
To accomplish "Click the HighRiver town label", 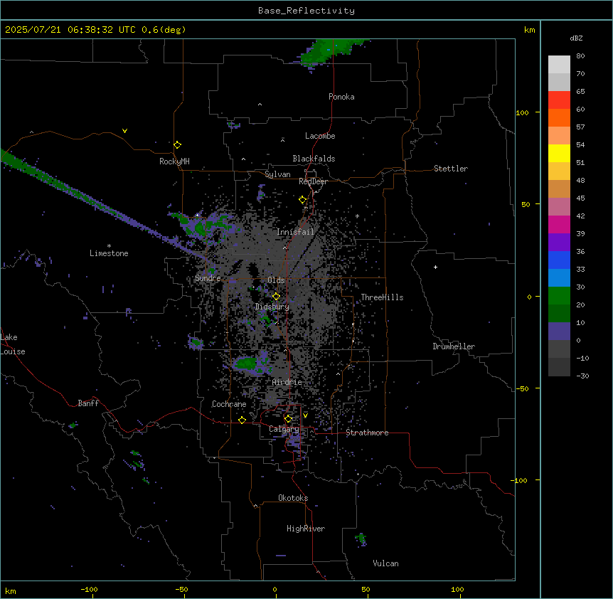I will [306, 529].
